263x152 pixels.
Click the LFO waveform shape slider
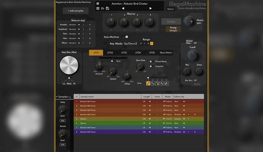157,78
